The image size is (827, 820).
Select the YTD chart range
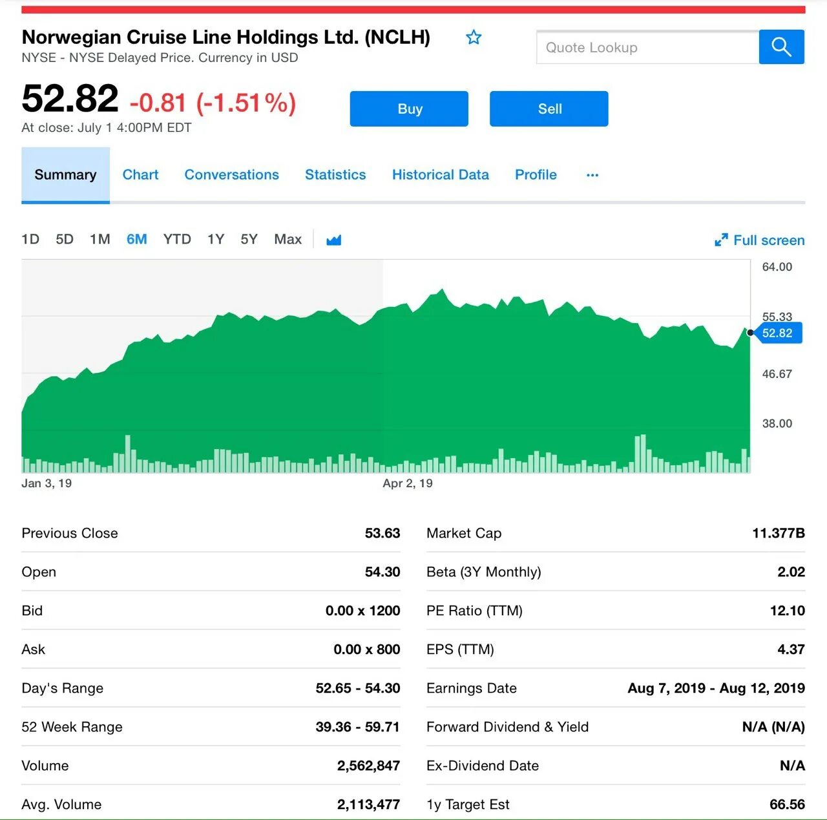[x=177, y=240]
